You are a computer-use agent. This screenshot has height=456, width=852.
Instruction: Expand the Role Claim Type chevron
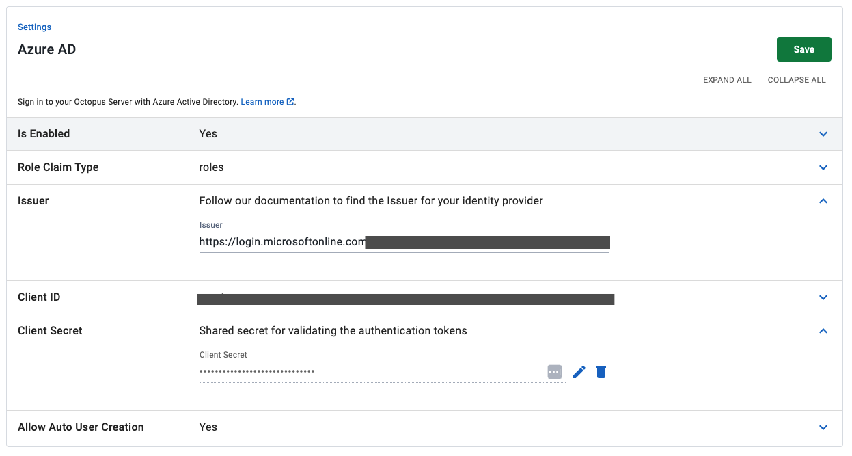[823, 167]
